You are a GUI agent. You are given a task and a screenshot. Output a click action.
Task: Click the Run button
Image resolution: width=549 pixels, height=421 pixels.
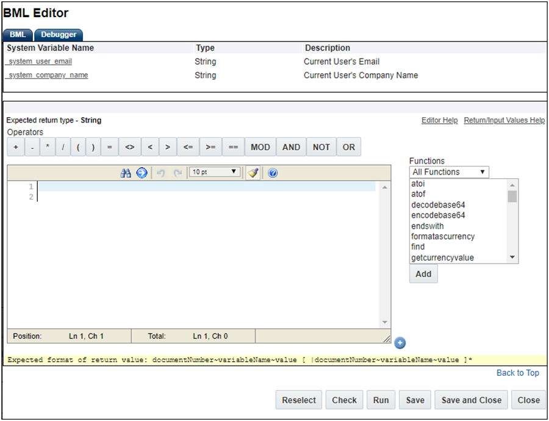pyautogui.click(x=381, y=400)
